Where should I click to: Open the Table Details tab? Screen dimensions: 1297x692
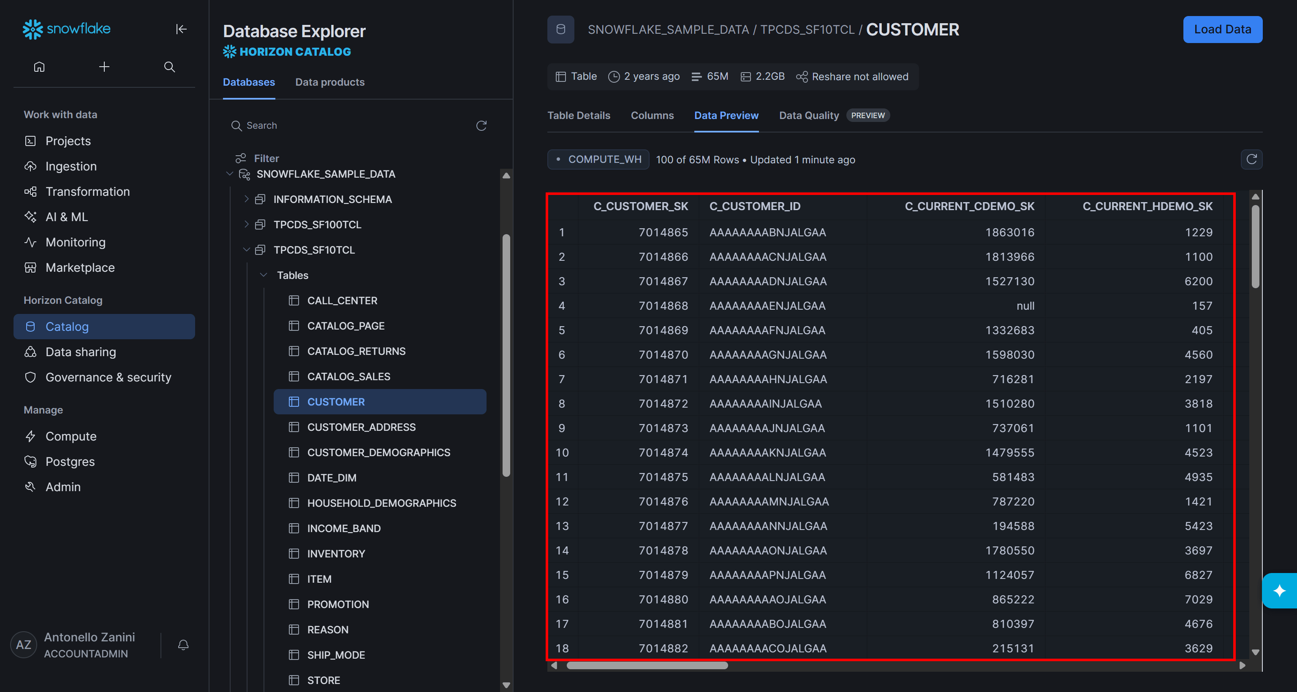click(x=579, y=116)
